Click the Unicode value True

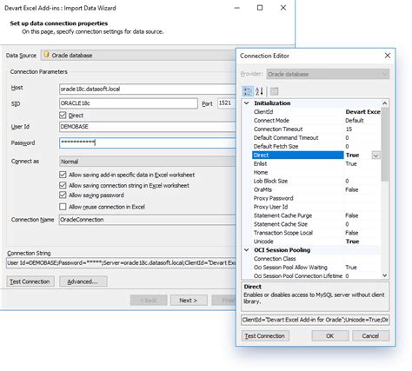tap(352, 242)
